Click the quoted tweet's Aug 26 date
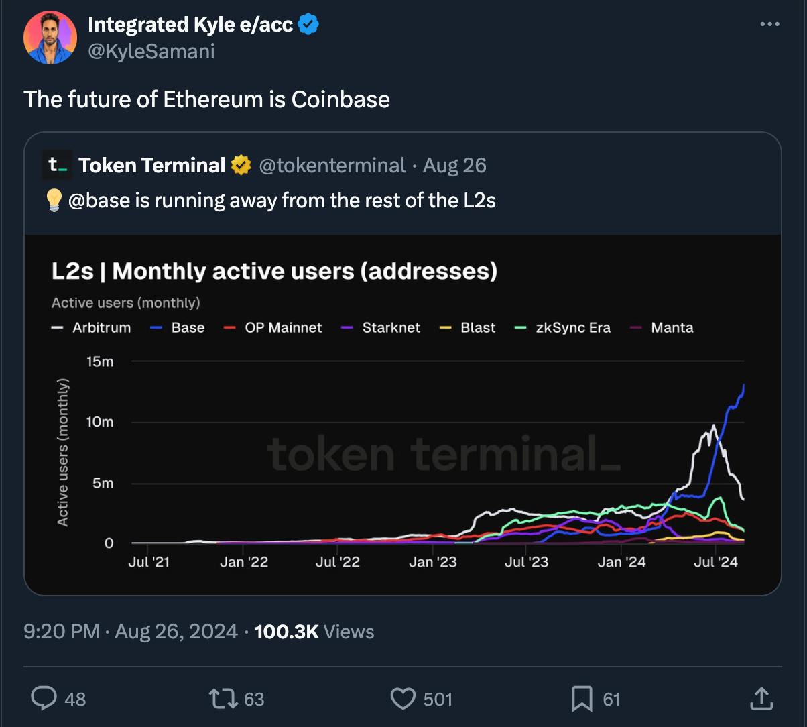Screen dimensions: 807x727 tap(454, 165)
